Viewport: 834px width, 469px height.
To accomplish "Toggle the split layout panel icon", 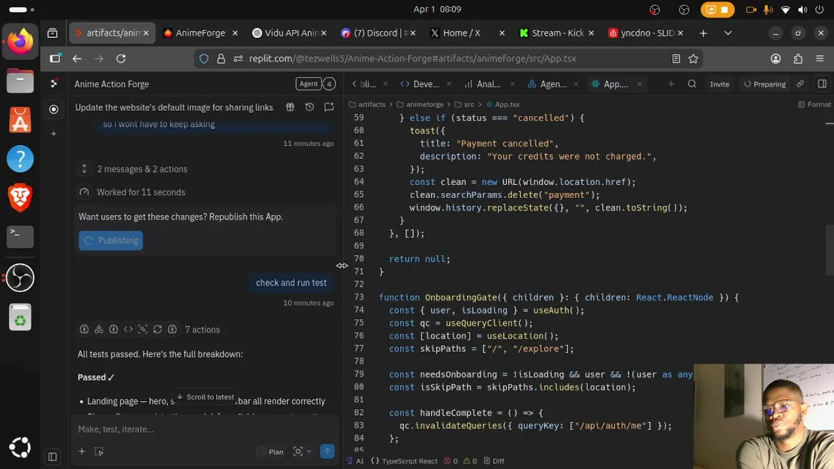I will [x=822, y=83].
